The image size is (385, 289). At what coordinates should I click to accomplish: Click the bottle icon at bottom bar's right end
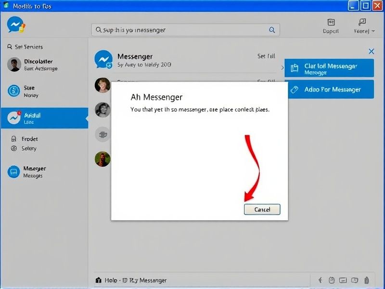click(x=367, y=280)
